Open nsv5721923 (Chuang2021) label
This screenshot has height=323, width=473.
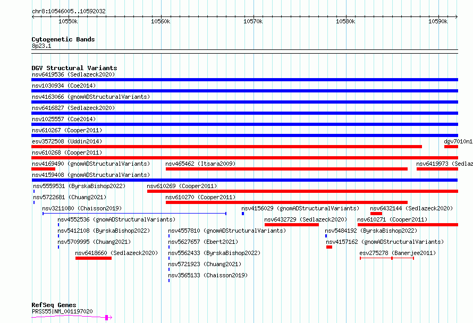point(205,264)
